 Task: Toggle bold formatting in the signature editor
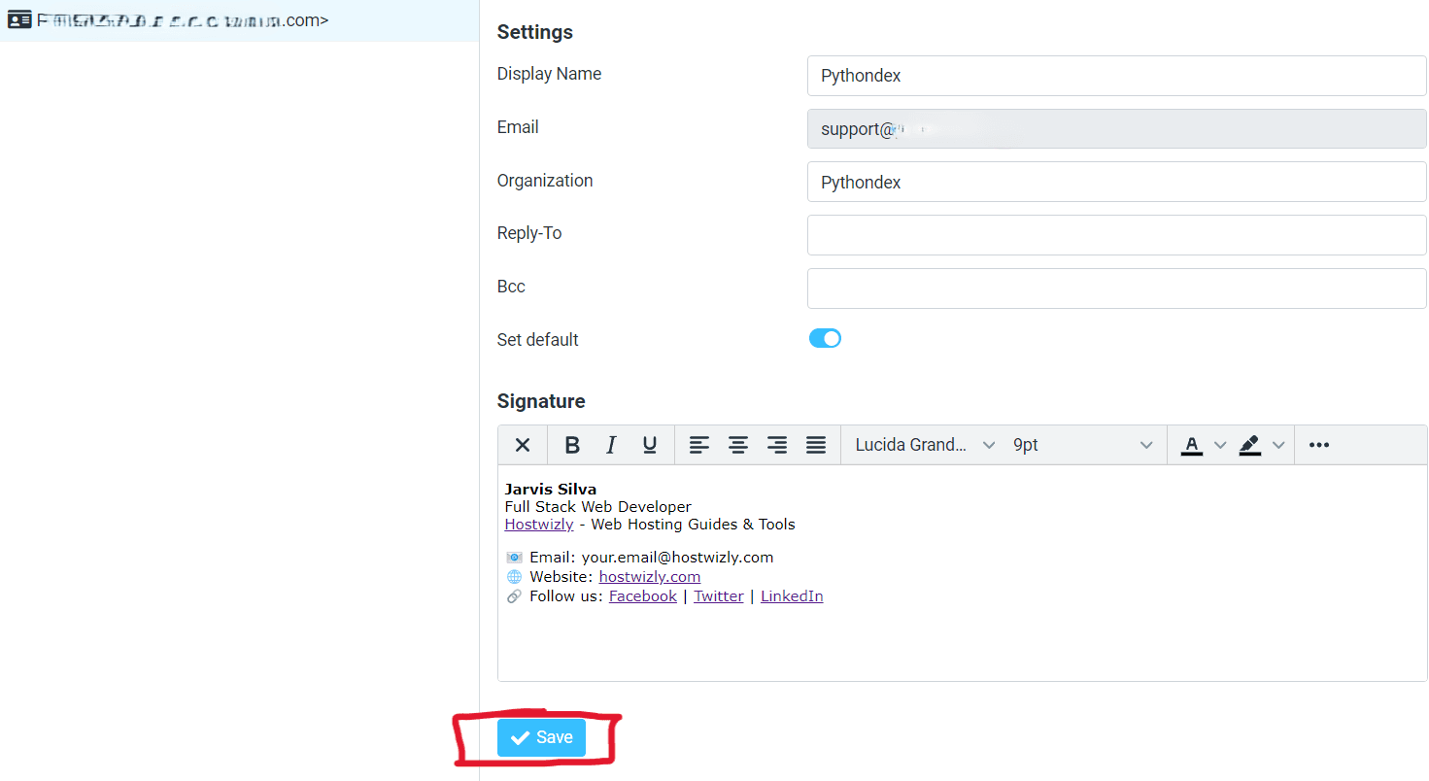(572, 444)
